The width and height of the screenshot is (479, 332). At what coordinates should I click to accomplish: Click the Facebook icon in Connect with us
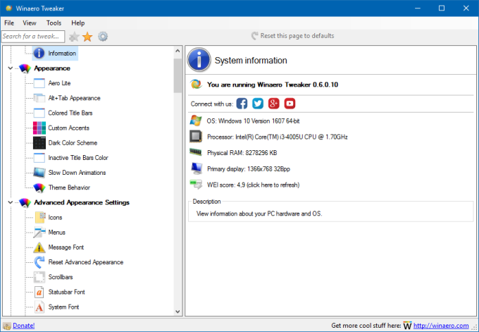(242, 104)
